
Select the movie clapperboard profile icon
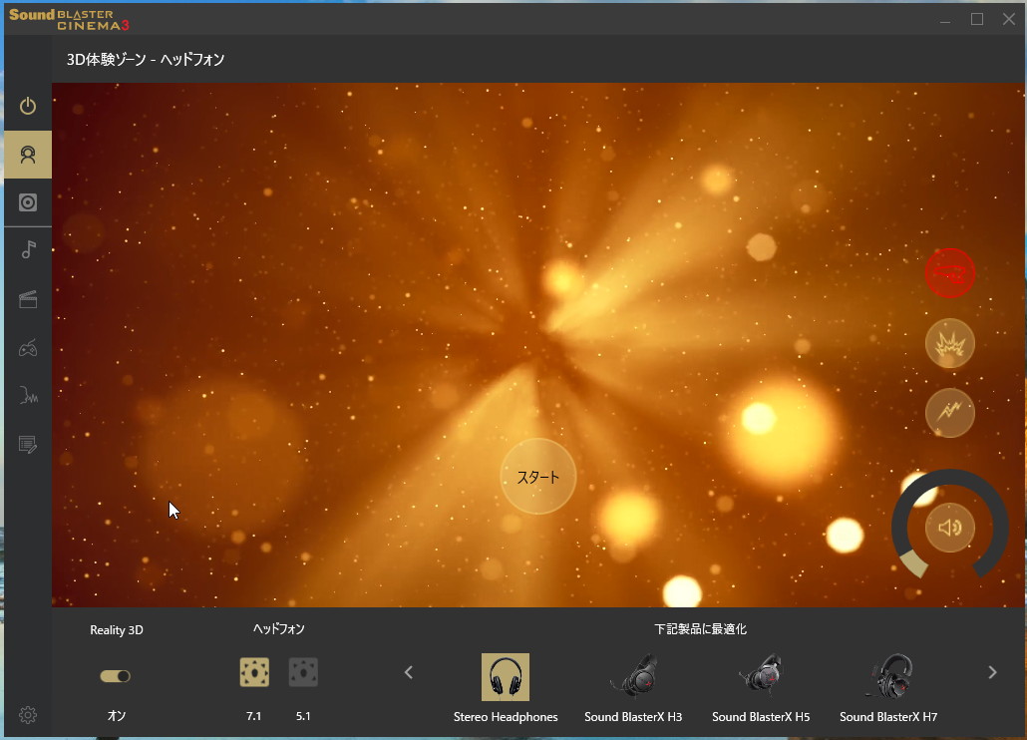(x=28, y=299)
